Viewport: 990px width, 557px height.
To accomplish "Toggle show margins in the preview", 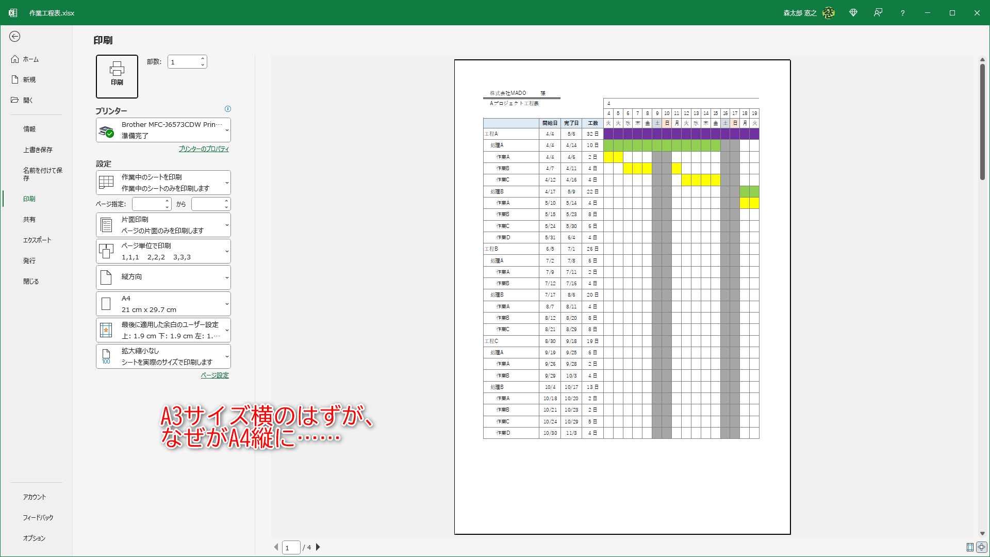I will pos(971,547).
